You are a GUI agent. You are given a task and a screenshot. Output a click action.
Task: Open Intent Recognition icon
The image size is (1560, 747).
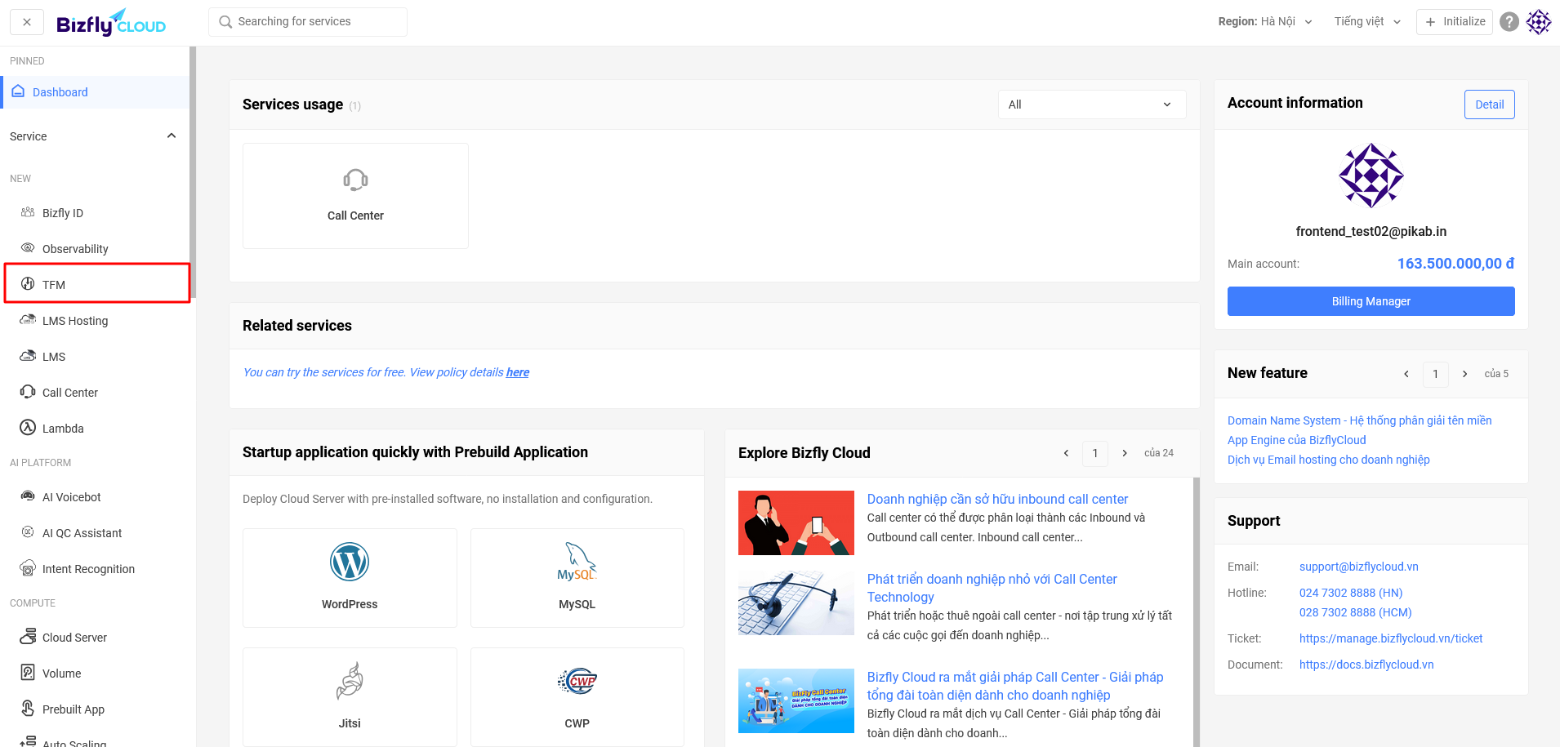(x=28, y=568)
